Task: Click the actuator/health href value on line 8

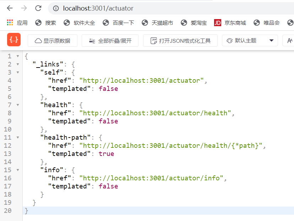Action: (x=155, y=113)
